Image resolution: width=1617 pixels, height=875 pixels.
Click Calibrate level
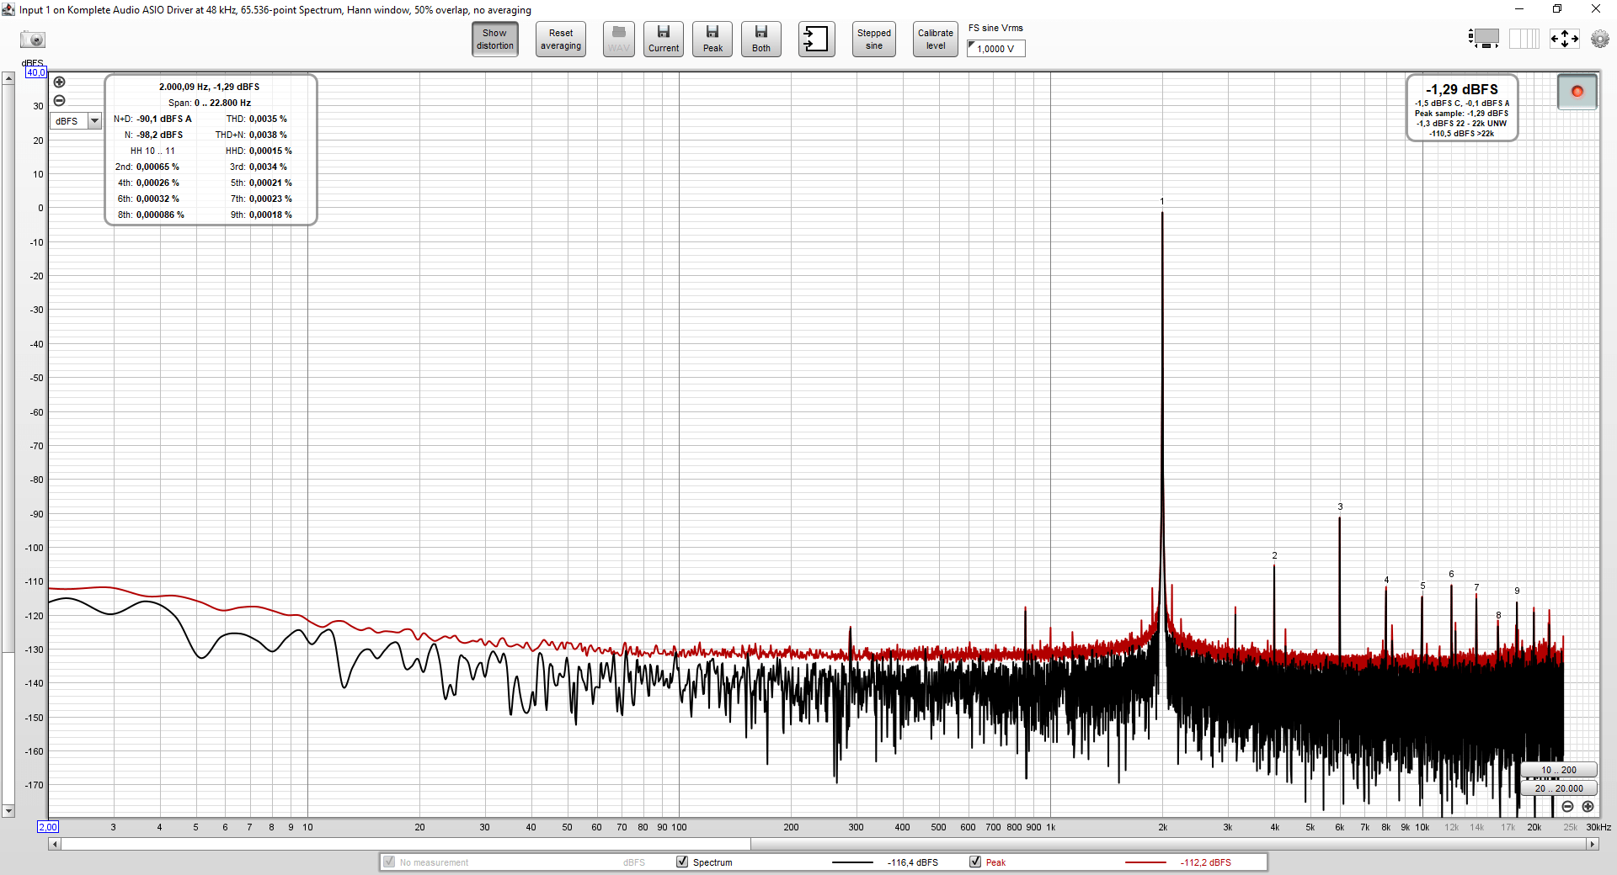point(936,40)
